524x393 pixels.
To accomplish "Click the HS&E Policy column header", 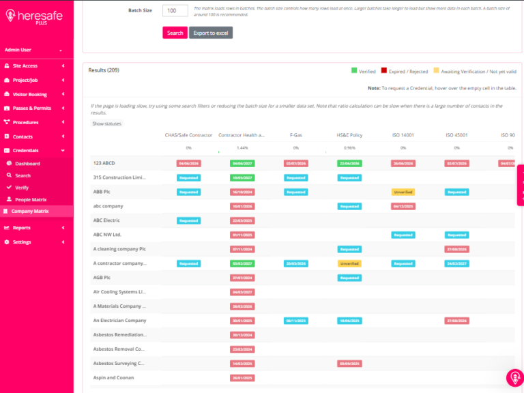I will tap(349, 135).
